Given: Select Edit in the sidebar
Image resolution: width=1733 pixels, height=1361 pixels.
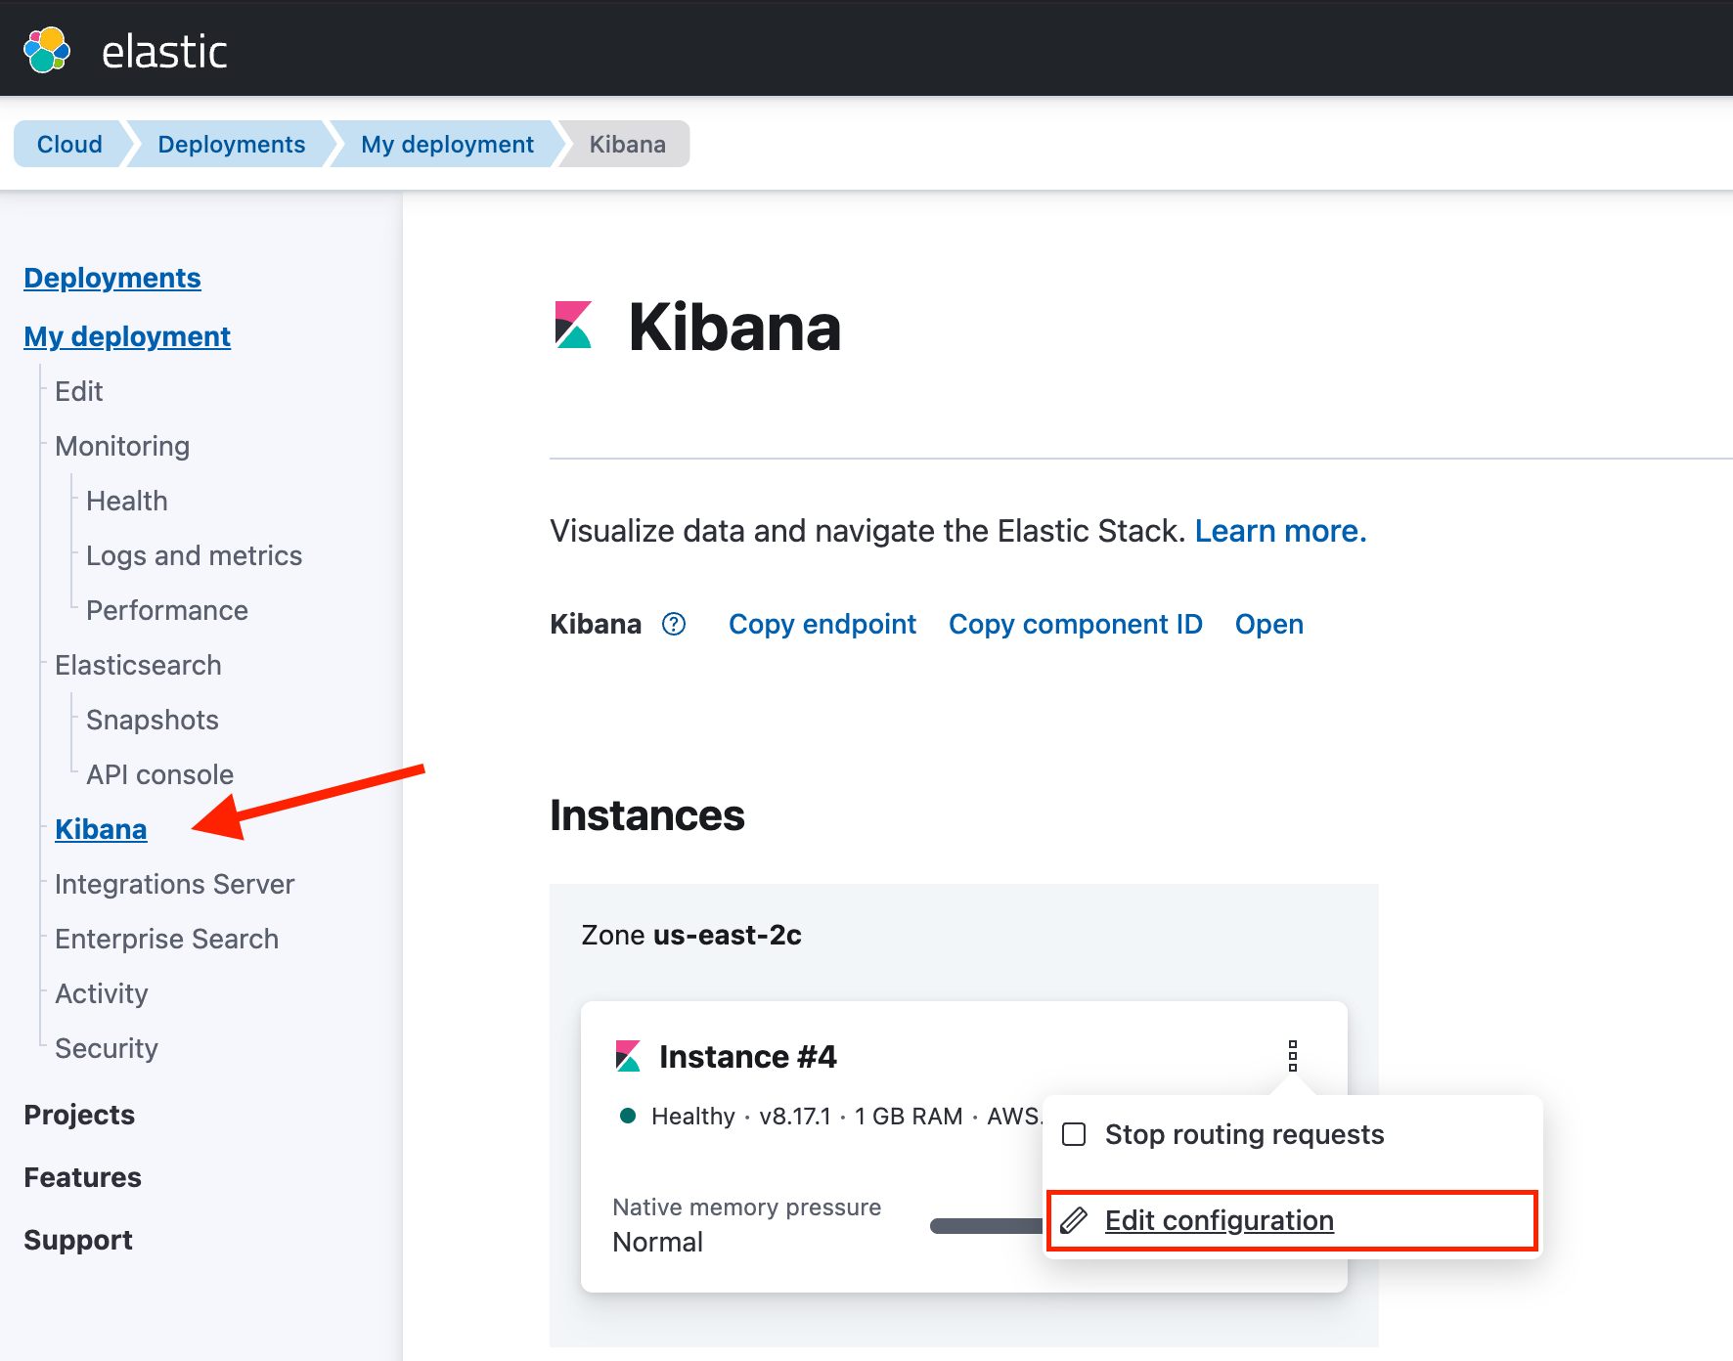Looking at the screenshot, I should [x=79, y=391].
